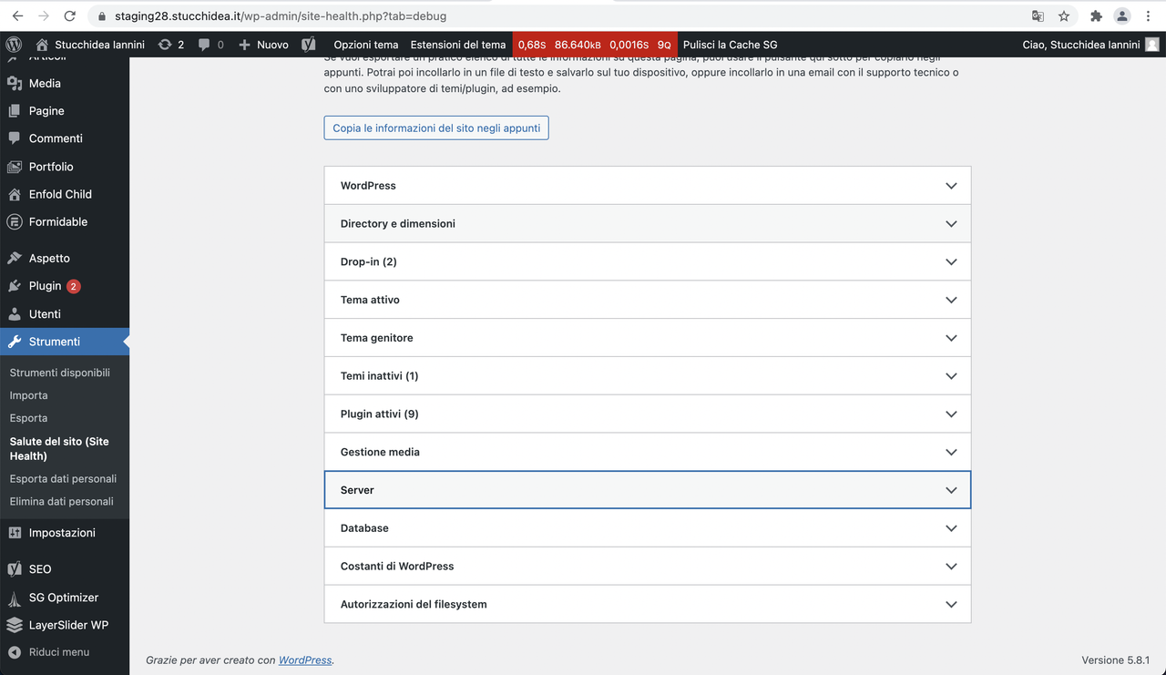Open the Google Translate page icon

click(1038, 16)
